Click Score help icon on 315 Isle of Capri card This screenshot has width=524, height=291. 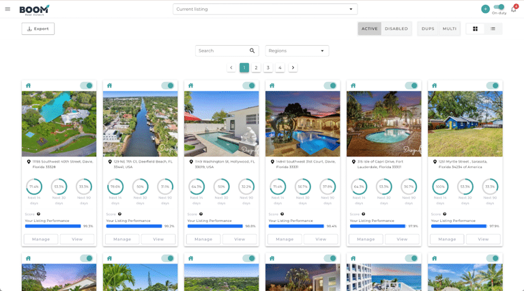(363, 214)
